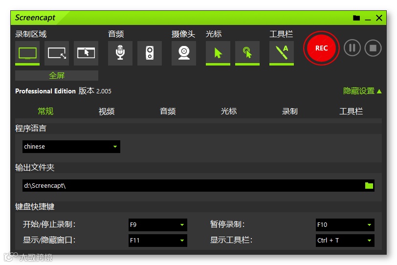Browse for output folder with green folder icon
This screenshot has height=265, width=397.
[369, 185]
